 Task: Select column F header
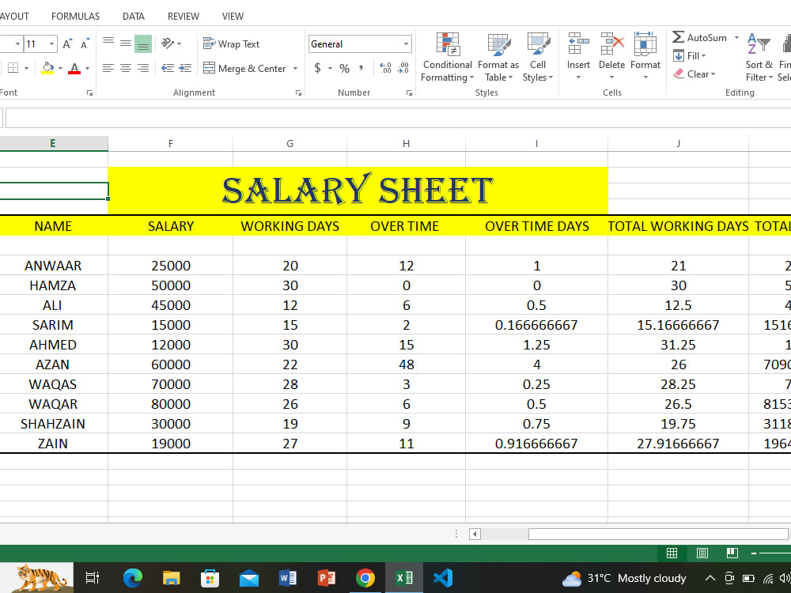pos(171,144)
